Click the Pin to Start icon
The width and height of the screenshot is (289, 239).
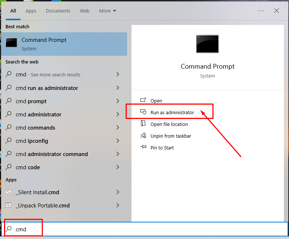pyautogui.click(x=143, y=148)
